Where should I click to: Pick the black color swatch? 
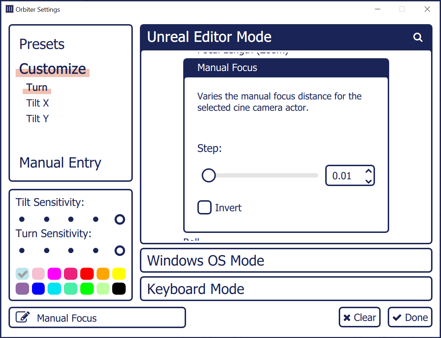[x=119, y=289]
